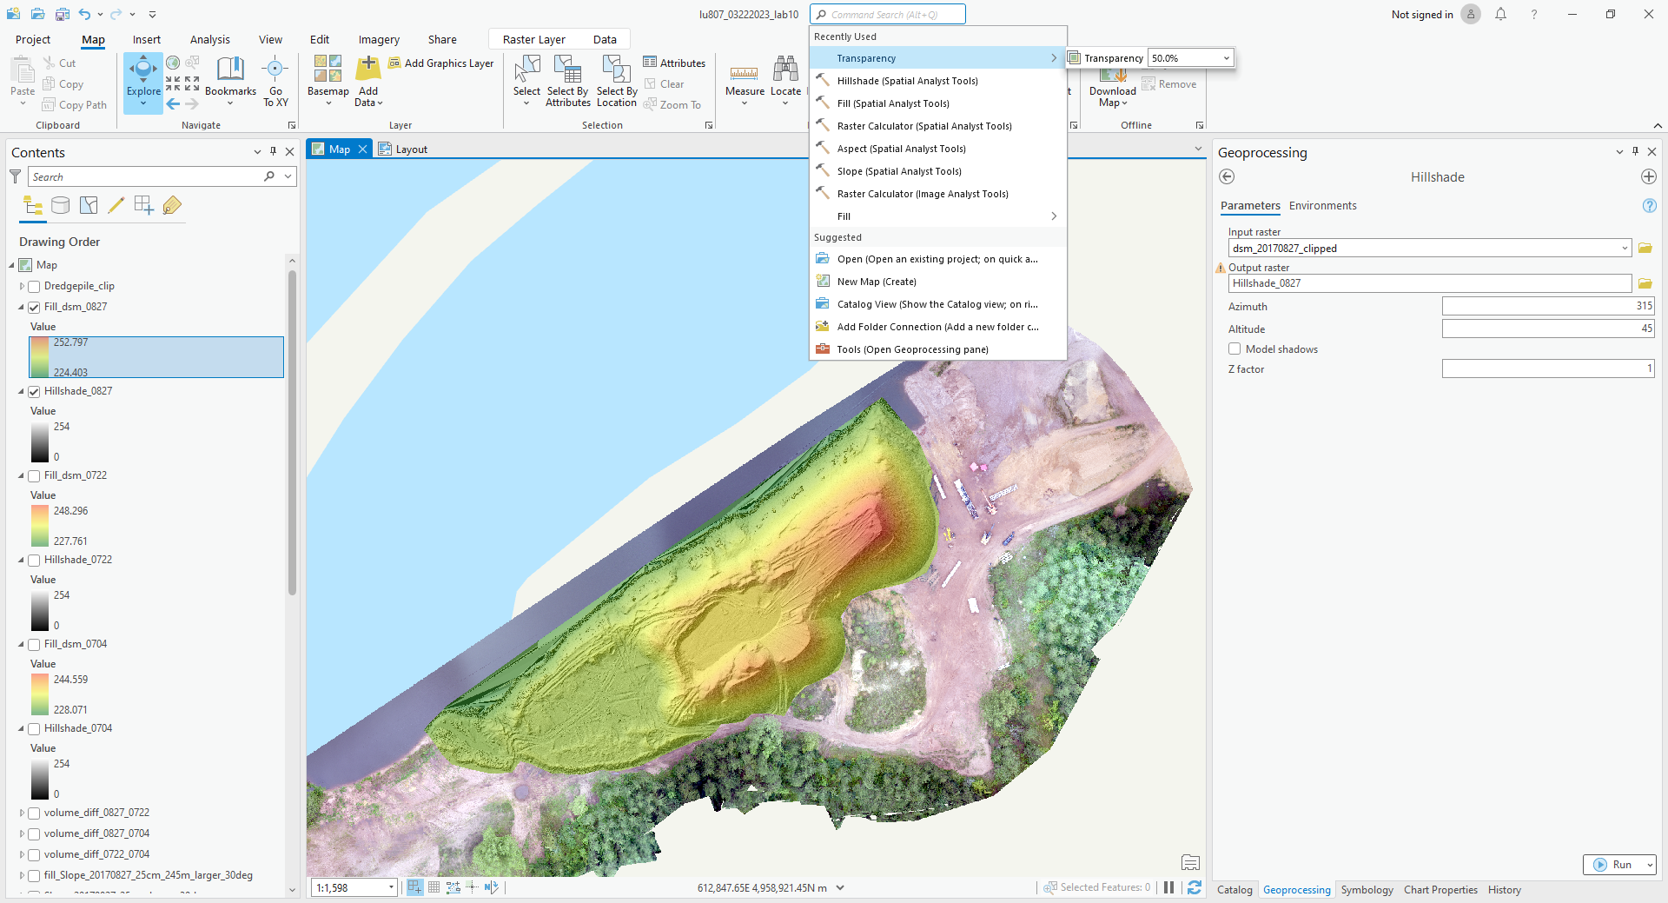
Task: Go back in Geoprocessing pane
Action: tap(1227, 176)
